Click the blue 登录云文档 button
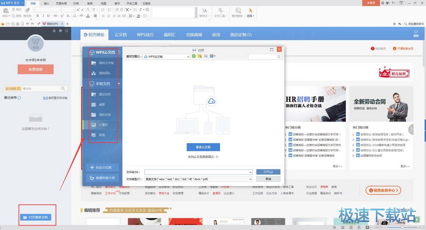The height and width of the screenshot is (230, 426). coord(203,147)
